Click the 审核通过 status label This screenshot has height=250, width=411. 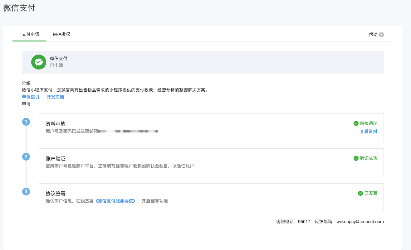tap(369, 123)
